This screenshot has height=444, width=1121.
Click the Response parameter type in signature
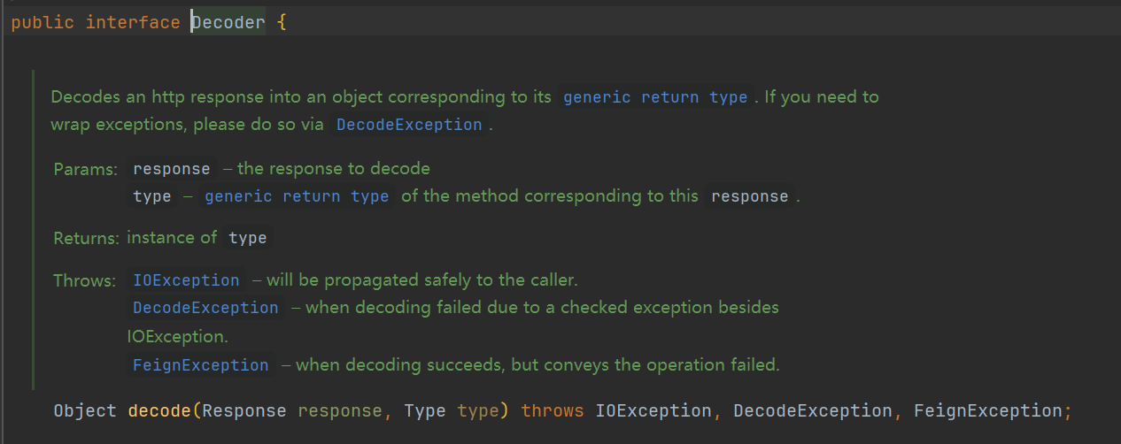(x=245, y=411)
